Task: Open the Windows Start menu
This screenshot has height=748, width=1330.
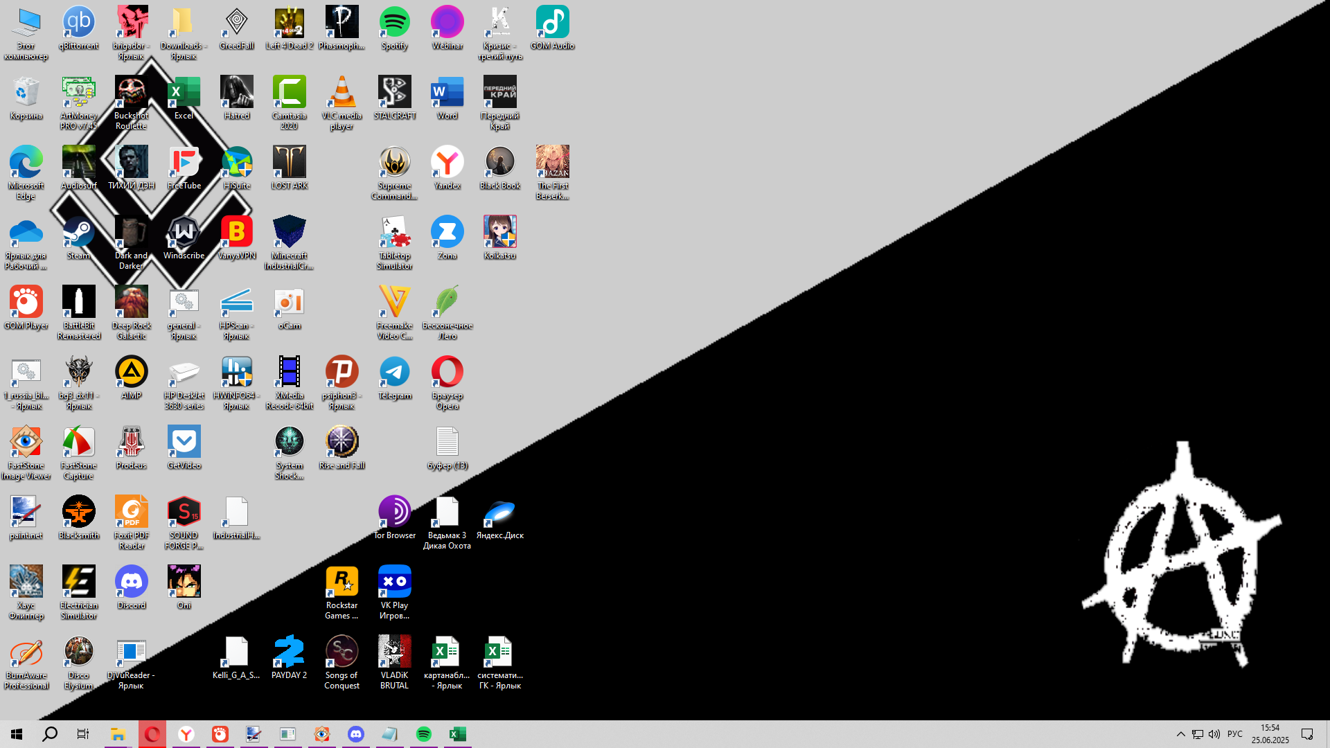Action: click(x=17, y=734)
